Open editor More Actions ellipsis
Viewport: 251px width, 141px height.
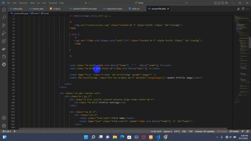click(x=247, y=9)
